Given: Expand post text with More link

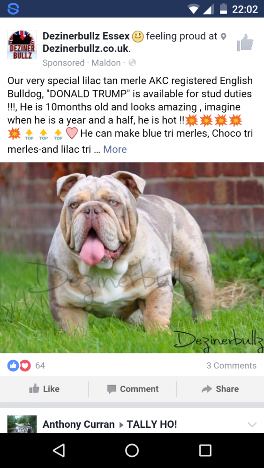Looking at the screenshot, I should pos(115,149).
